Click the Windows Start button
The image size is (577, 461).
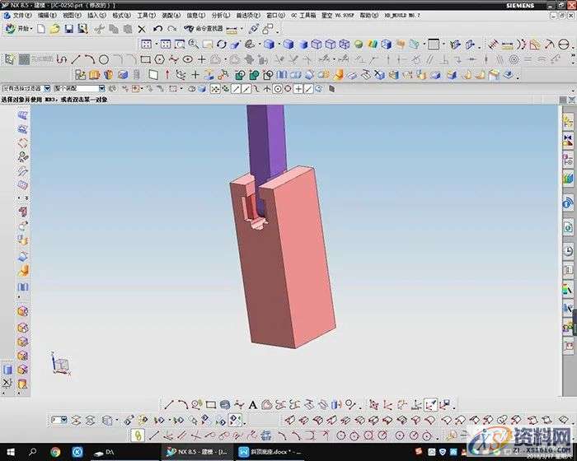pyautogui.click(x=9, y=452)
